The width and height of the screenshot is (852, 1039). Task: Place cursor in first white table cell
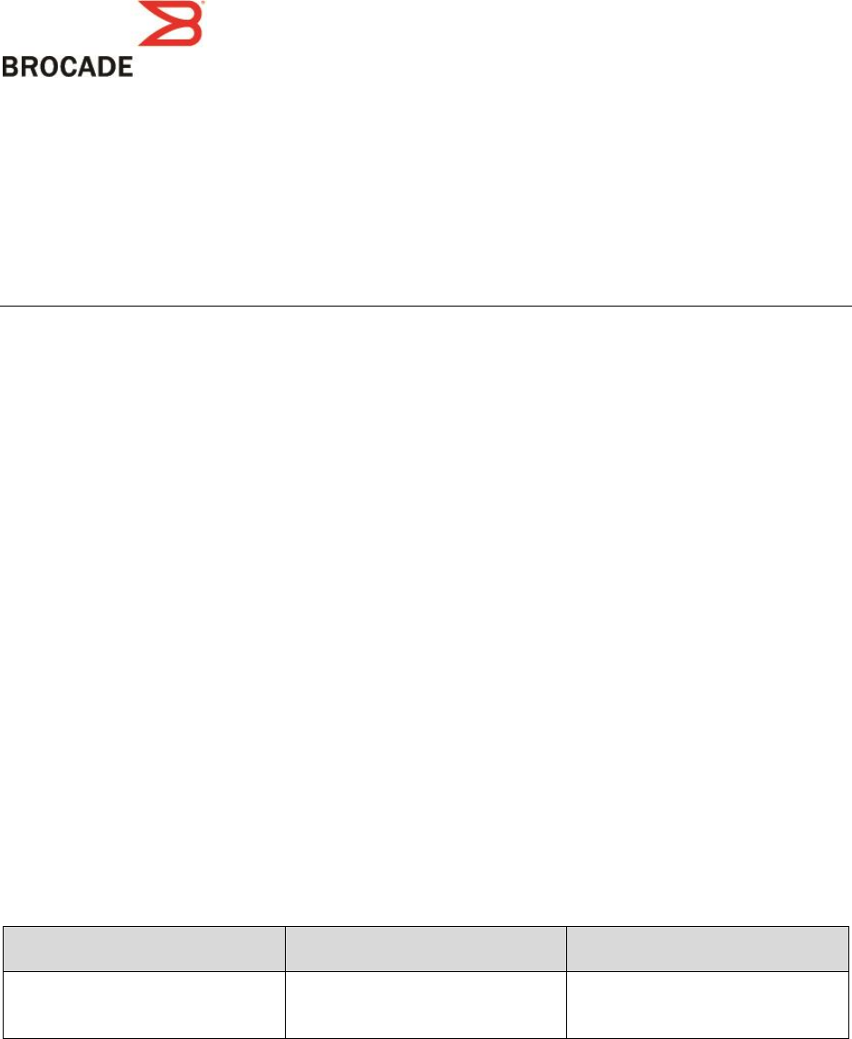pos(145,1003)
